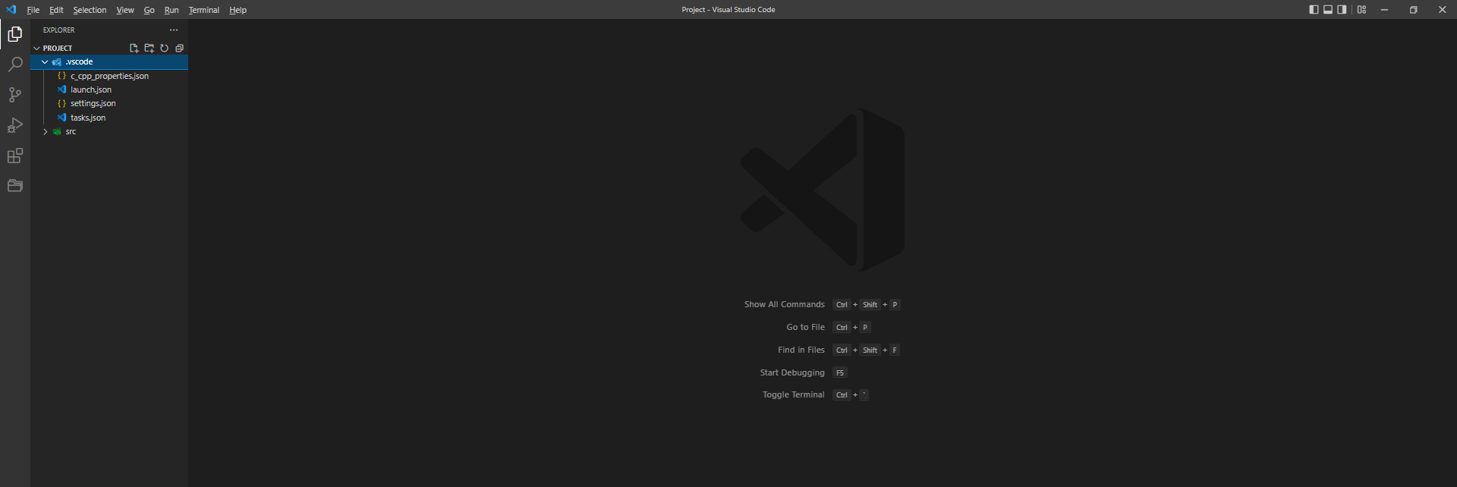1457x487 pixels.
Task: Toggle the secondary side bar layout
Action: (x=1342, y=10)
